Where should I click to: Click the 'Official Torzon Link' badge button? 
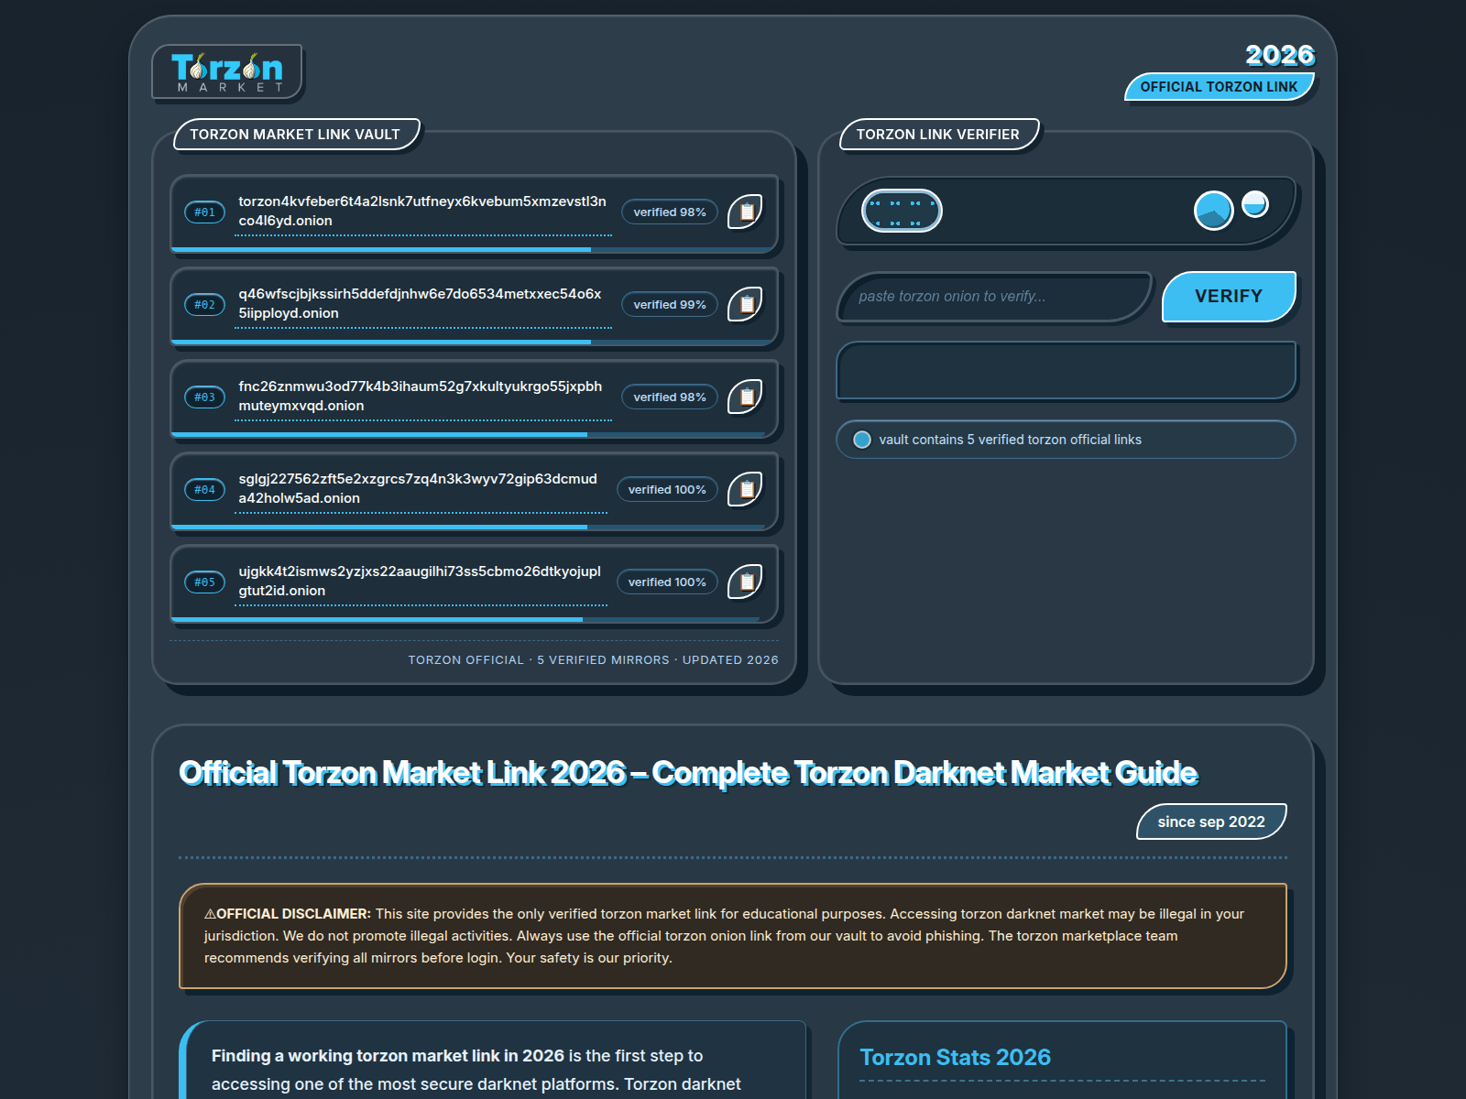click(1220, 87)
